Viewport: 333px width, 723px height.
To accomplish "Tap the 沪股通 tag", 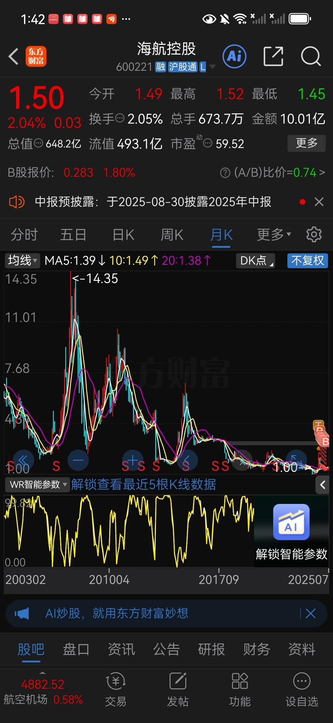I will coord(183,67).
